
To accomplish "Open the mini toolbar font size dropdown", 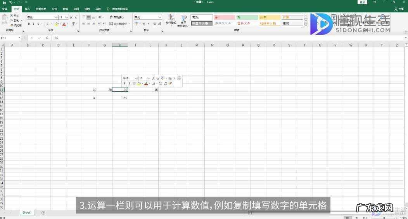I will pyautogui.click(x=149, y=79).
